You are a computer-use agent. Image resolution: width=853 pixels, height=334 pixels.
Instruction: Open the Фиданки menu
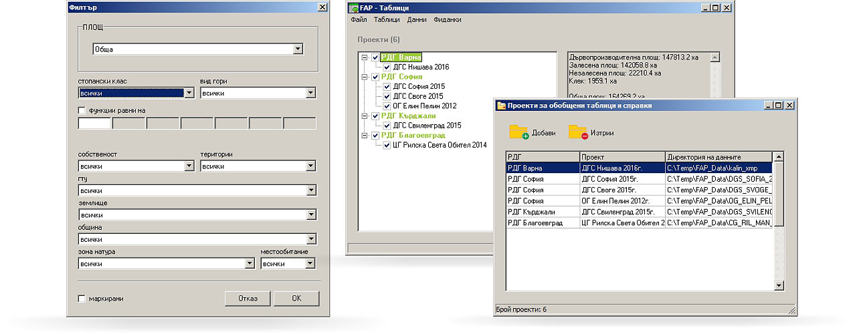point(448,20)
